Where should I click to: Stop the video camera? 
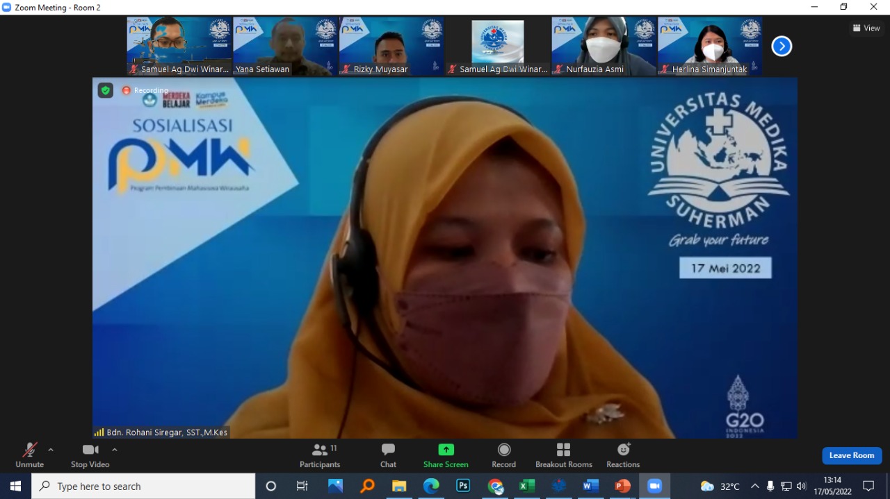pyautogui.click(x=90, y=455)
